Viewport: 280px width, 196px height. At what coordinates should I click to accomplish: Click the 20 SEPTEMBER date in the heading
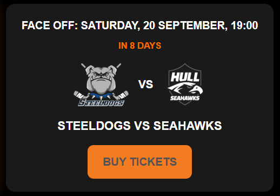tap(184, 25)
